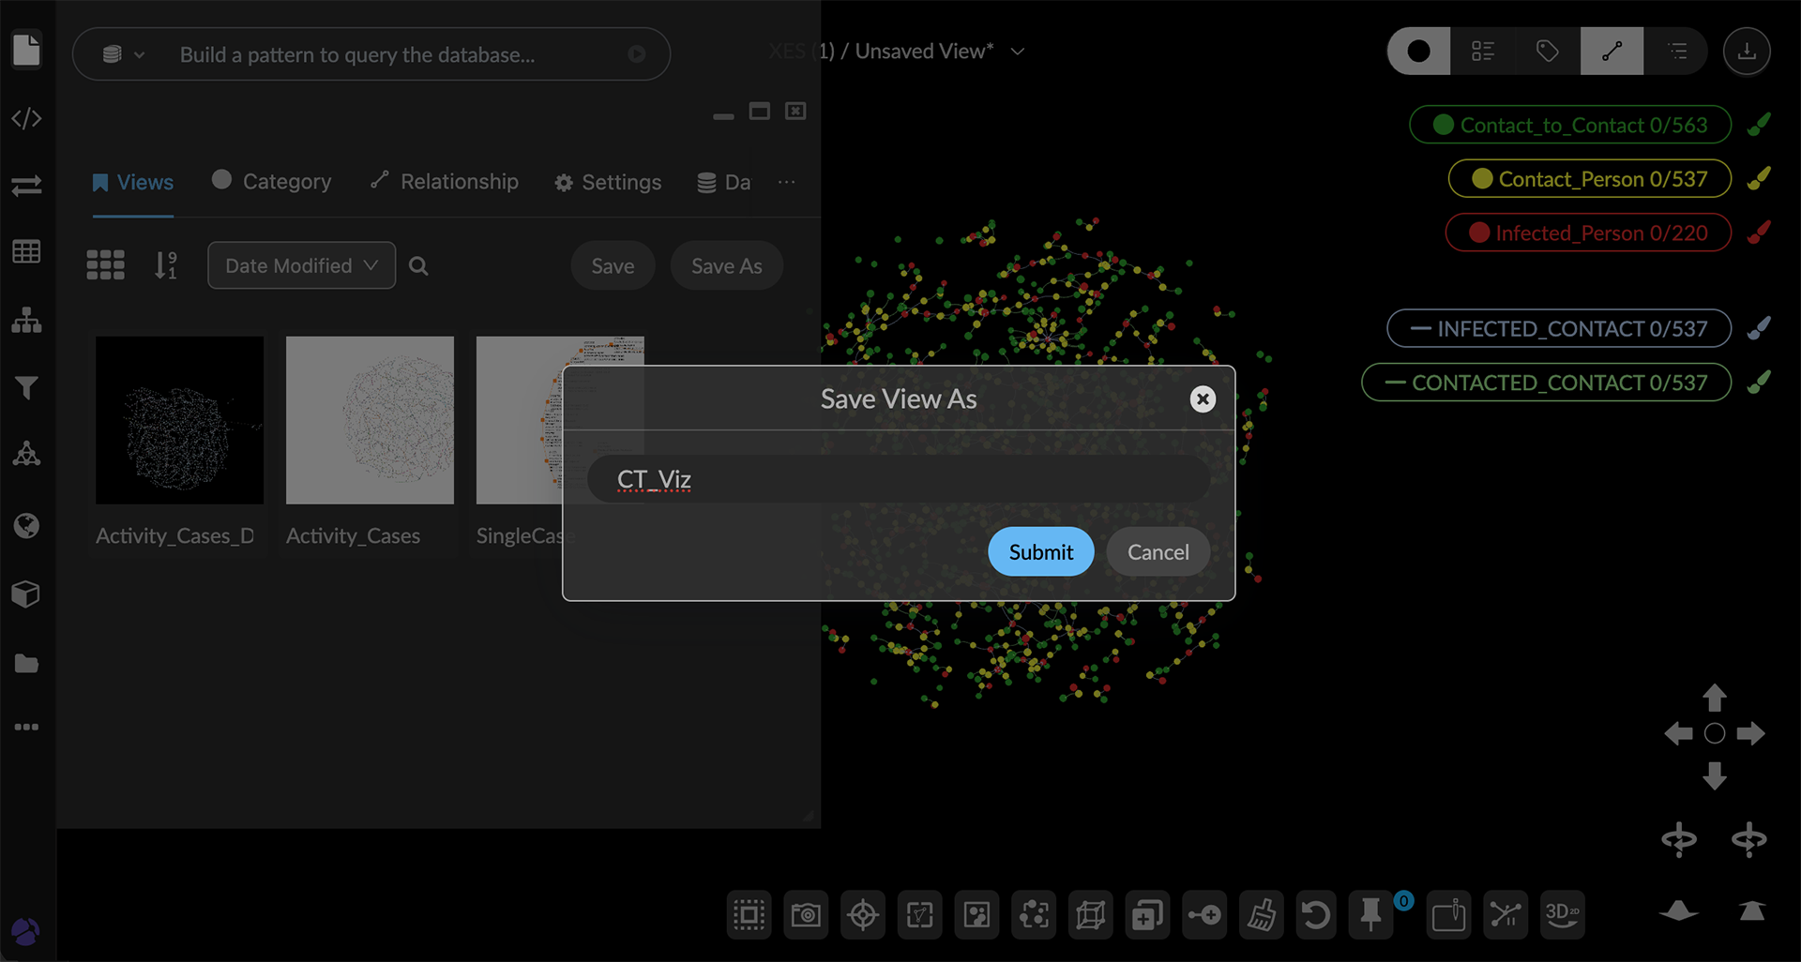The image size is (1801, 962).
Task: Toggle the 3D view mode
Action: click(x=1562, y=914)
